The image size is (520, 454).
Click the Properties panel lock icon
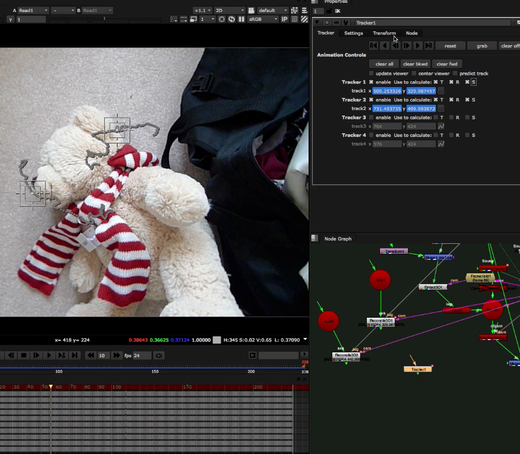[x=329, y=11]
